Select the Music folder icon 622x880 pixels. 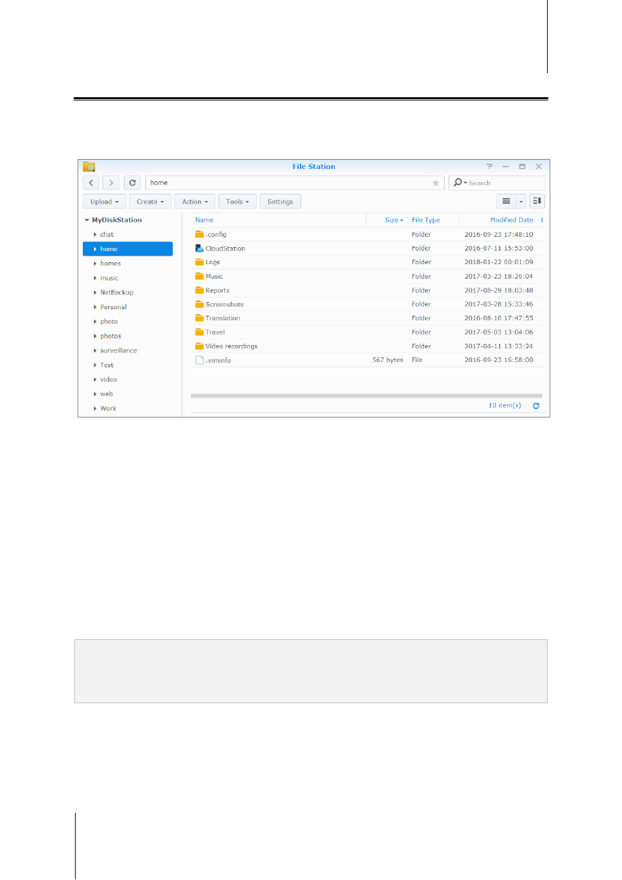pyautogui.click(x=200, y=277)
